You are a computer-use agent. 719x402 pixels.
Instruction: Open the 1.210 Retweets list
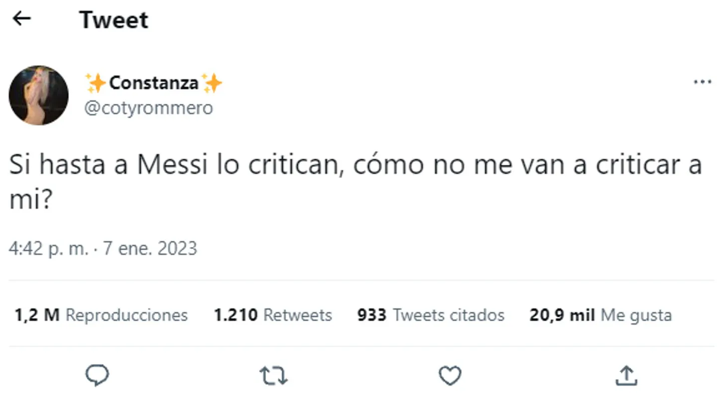click(x=273, y=315)
